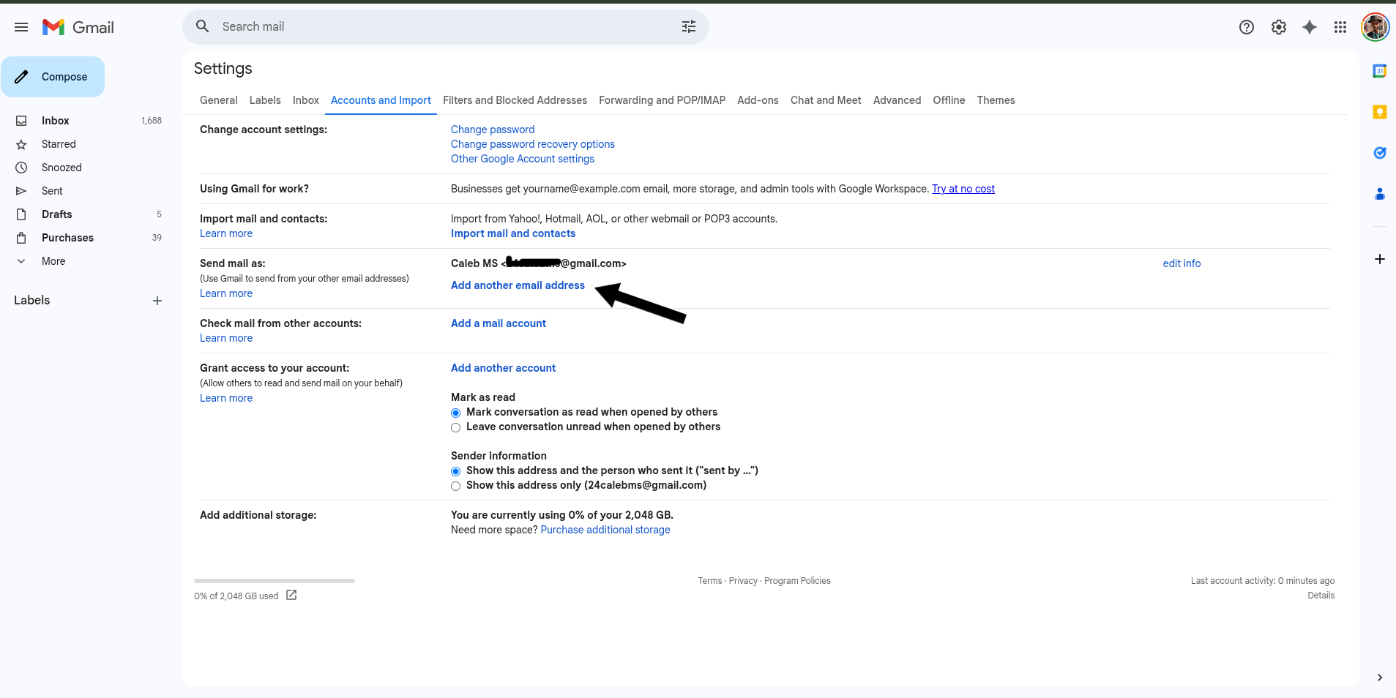
Task: Click the Gmail logo
Action: (78, 27)
